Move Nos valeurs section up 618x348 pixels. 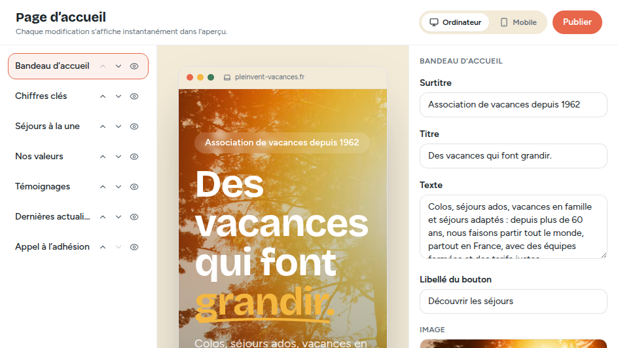(103, 157)
